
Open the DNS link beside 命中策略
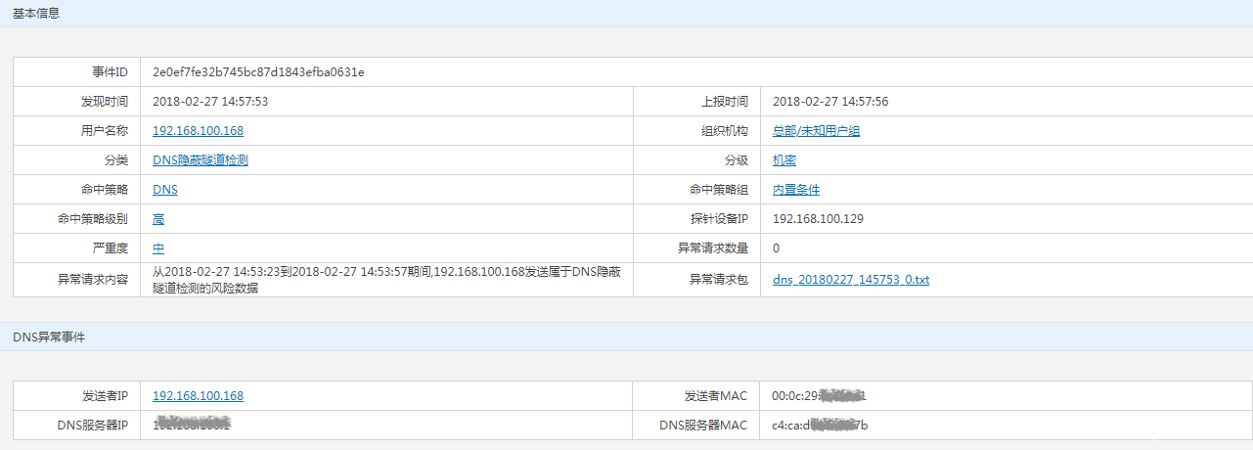pos(165,190)
